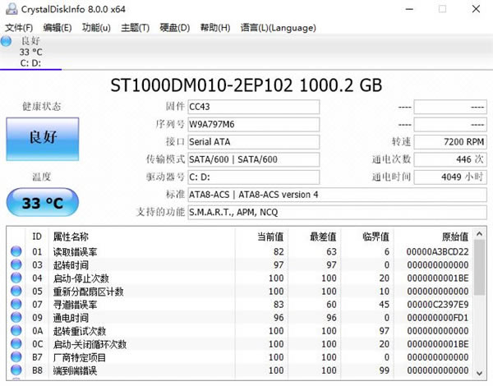Click the 属性名称 column header
Image resolution: width=493 pixels, height=386 pixels.
(141, 237)
